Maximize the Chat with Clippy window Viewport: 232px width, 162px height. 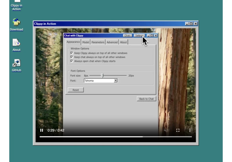tap(152, 36)
